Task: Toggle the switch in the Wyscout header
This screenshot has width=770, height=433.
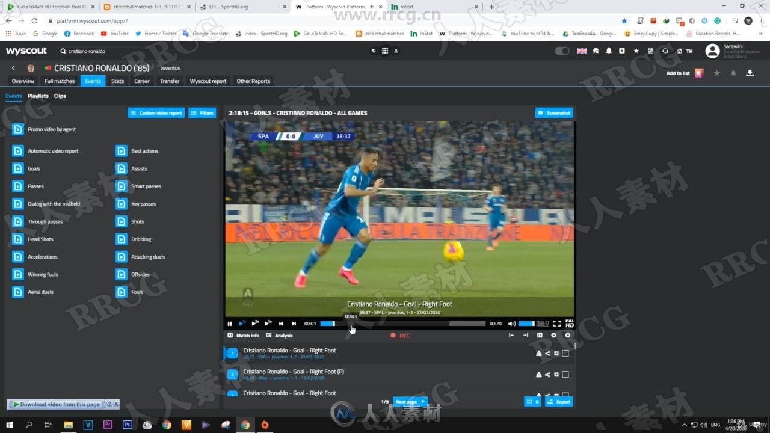Action: (562, 51)
